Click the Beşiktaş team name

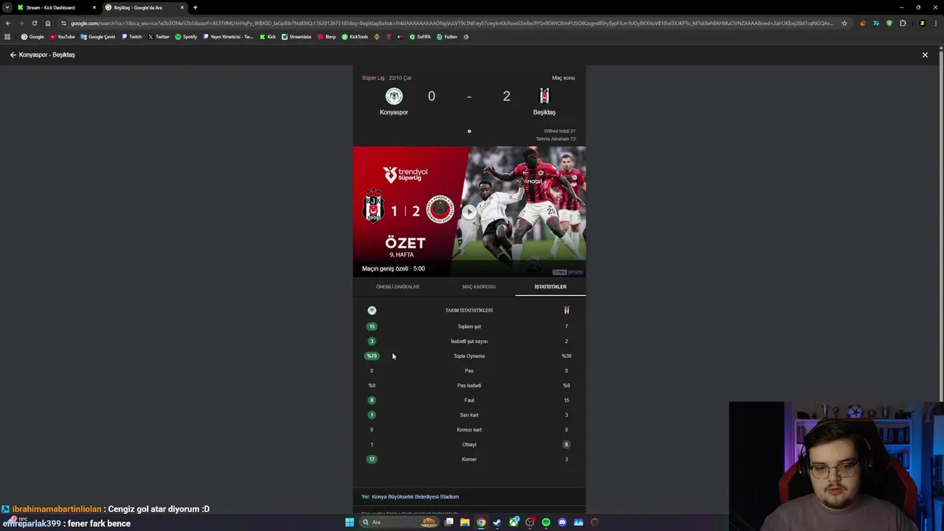[544, 112]
